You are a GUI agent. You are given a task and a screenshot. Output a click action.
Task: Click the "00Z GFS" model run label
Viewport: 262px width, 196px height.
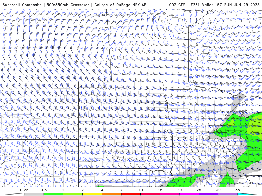[x=177, y=5]
